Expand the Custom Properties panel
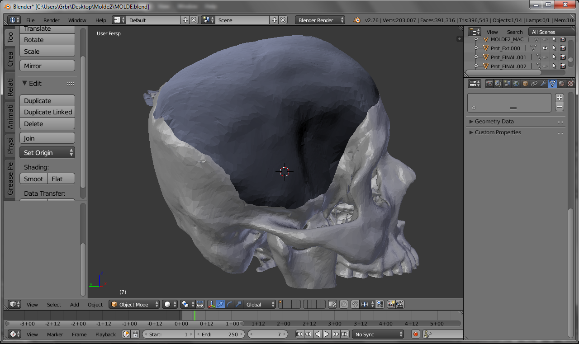The image size is (579, 344). tap(516, 132)
